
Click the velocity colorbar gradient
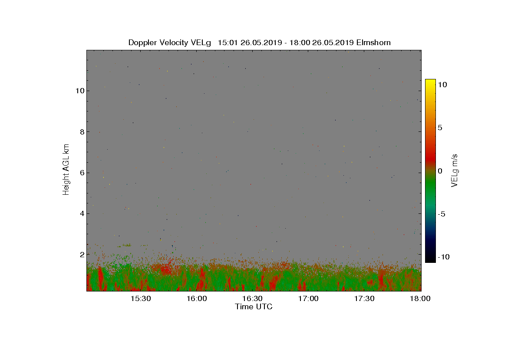pos(430,171)
